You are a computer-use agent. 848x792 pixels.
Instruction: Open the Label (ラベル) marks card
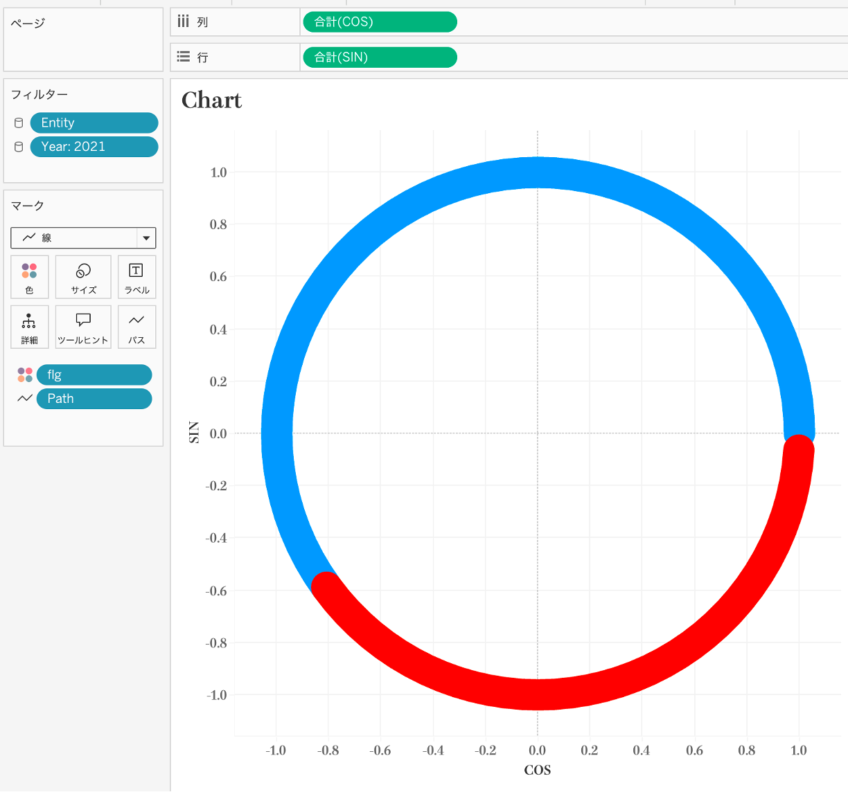(x=136, y=277)
